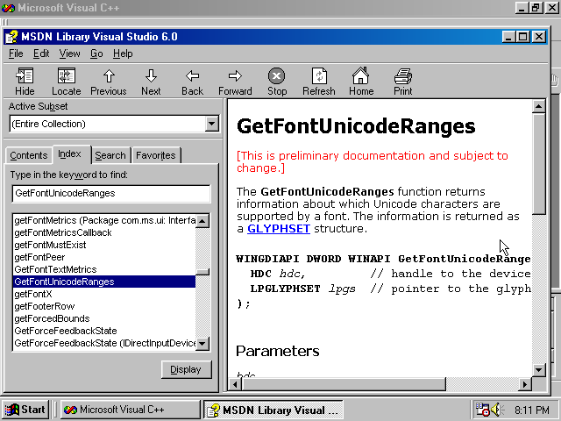Image resolution: width=561 pixels, height=421 pixels.
Task: Go to Previous topic
Action: [109, 81]
